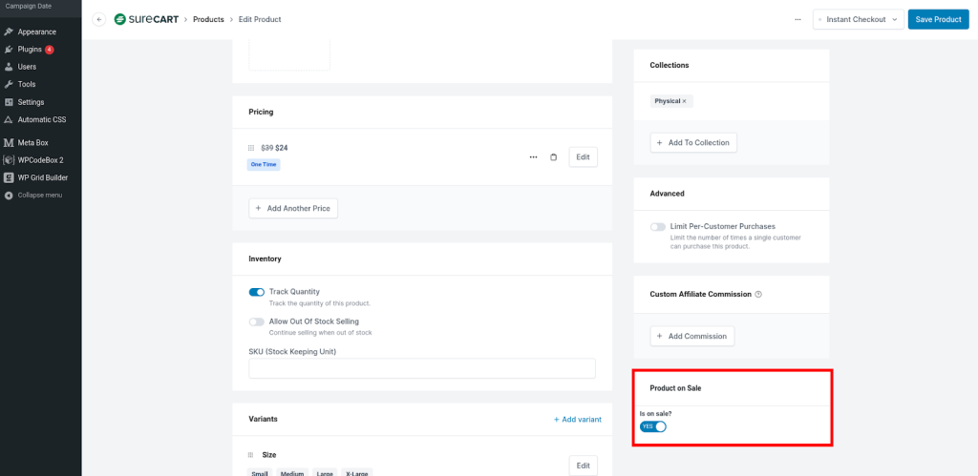
Task: Open the three-dot options menu in header
Action: click(x=797, y=19)
